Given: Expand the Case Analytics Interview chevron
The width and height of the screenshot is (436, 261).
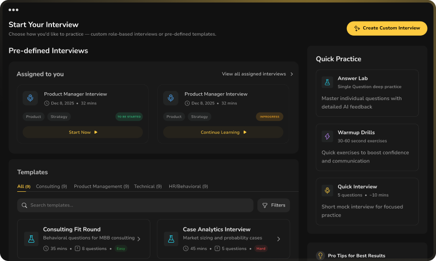Looking at the screenshot, I should 279,239.
